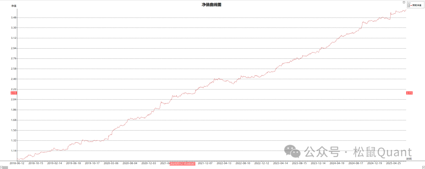Click the 2025-04-25 date on the time axis
The width and height of the screenshot is (425, 169).
pos(394,163)
